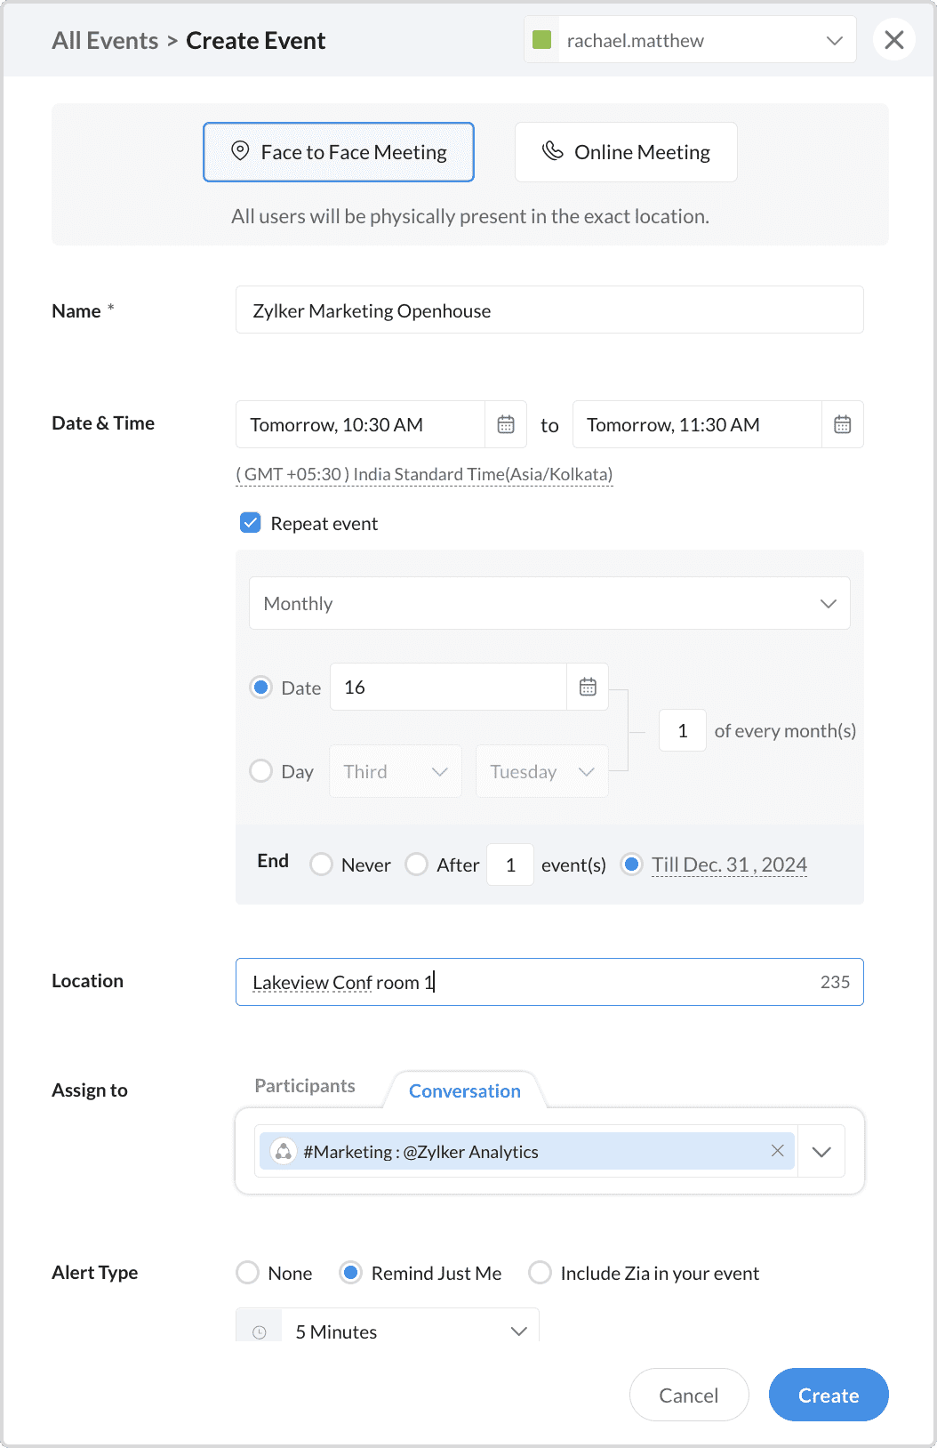
Task: Open the end date calendar picker icon
Action: tap(842, 425)
